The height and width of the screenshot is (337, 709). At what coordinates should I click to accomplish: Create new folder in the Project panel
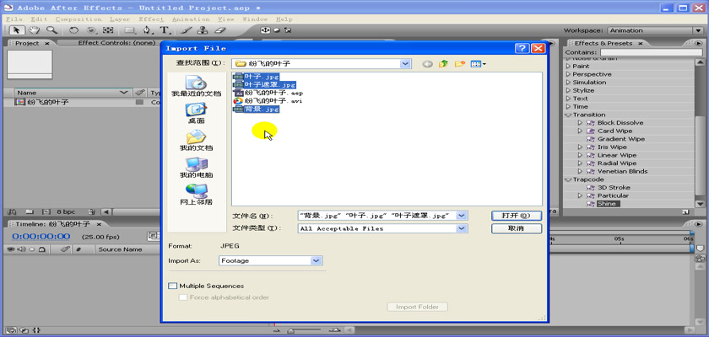tap(30, 211)
